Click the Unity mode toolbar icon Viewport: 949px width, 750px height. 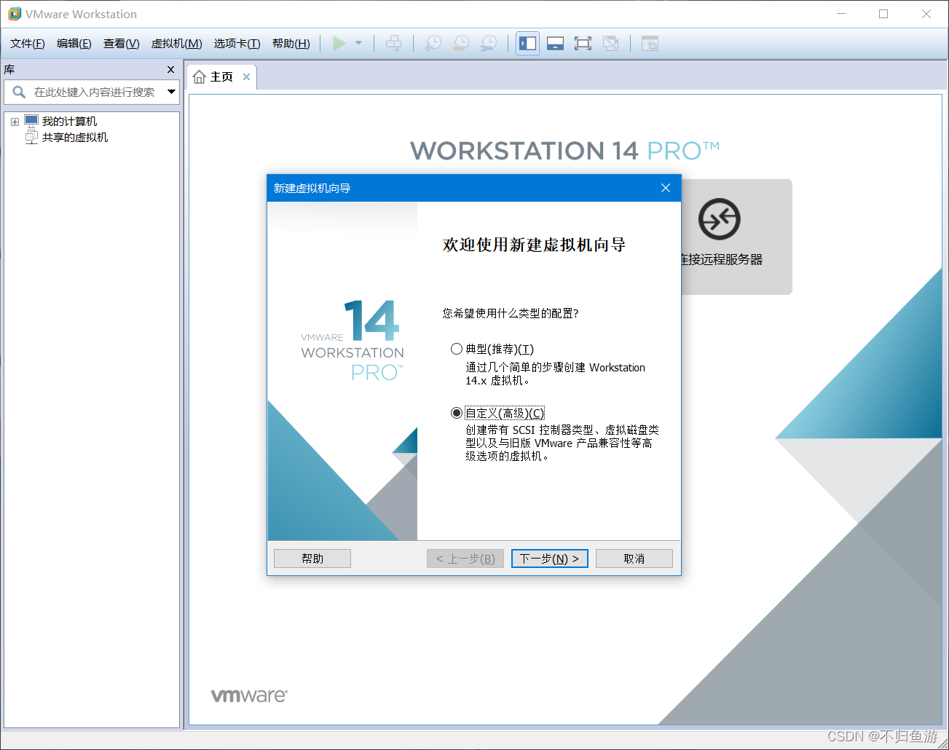(611, 44)
